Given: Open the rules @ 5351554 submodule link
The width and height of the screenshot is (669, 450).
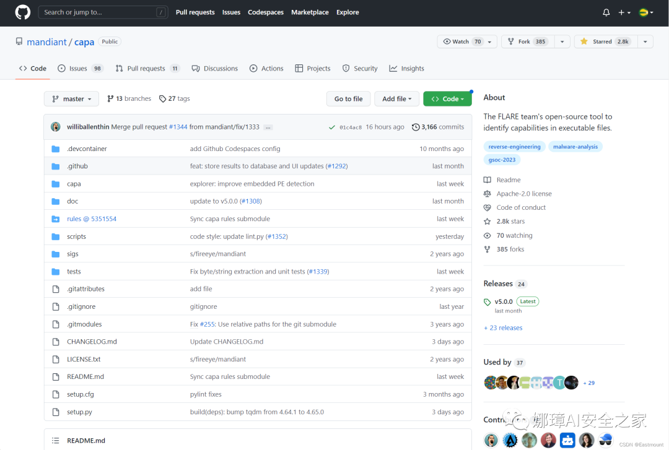Looking at the screenshot, I should 92,219.
